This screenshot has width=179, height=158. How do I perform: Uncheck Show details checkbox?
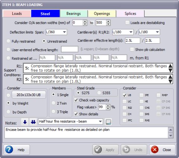(x=76, y=114)
